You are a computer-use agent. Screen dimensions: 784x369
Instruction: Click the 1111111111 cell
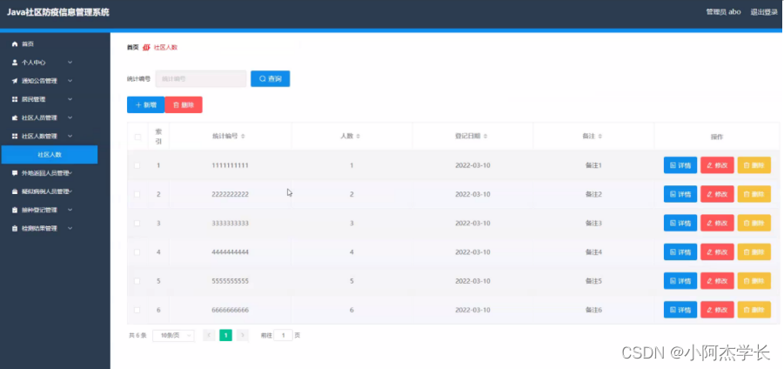[230, 165]
